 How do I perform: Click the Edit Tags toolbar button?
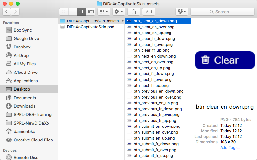[149, 12]
